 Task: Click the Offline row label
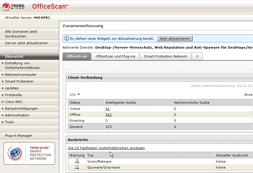pos(75,115)
